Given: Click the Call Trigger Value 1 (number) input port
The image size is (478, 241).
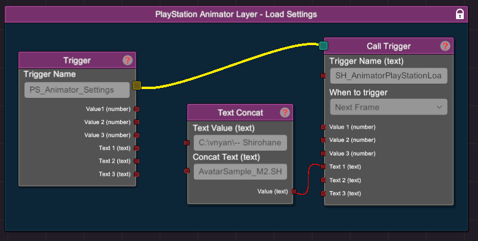Looking at the screenshot, I should (323, 127).
